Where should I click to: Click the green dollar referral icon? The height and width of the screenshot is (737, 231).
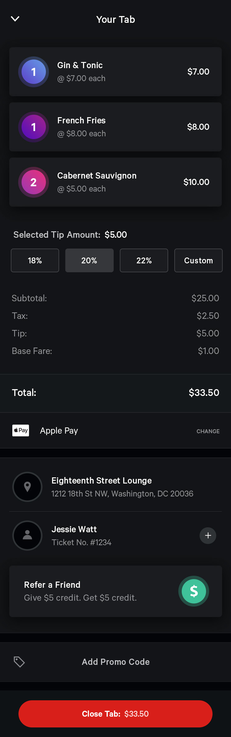194,591
